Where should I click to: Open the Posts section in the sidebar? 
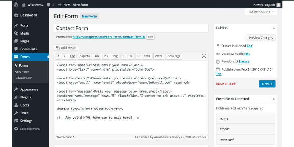click(24, 25)
